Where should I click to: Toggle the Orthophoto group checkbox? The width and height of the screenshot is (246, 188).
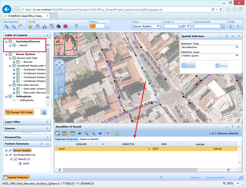(10, 96)
